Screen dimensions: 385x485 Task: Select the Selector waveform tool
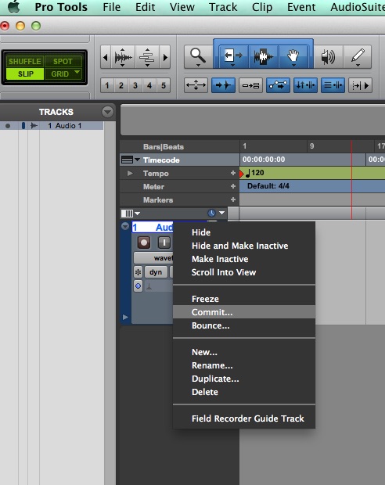tap(263, 56)
